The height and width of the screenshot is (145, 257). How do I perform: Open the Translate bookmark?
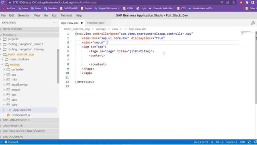click(51, 8)
